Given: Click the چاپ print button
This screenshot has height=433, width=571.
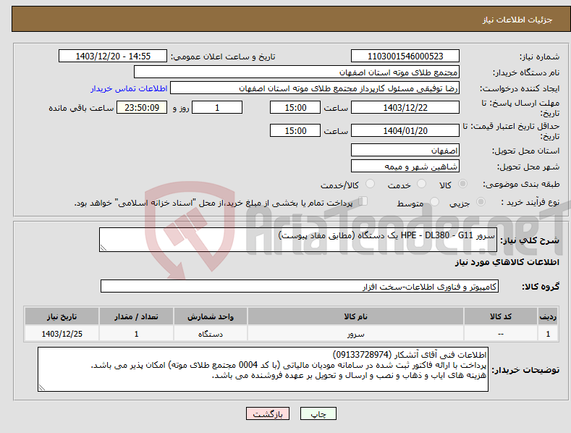Looking at the screenshot, I should pos(318,413).
